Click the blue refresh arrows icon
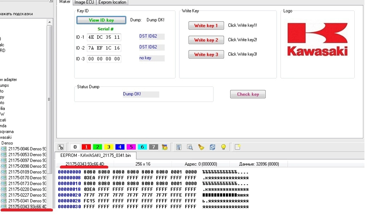367x219 pixels. [212, 147]
